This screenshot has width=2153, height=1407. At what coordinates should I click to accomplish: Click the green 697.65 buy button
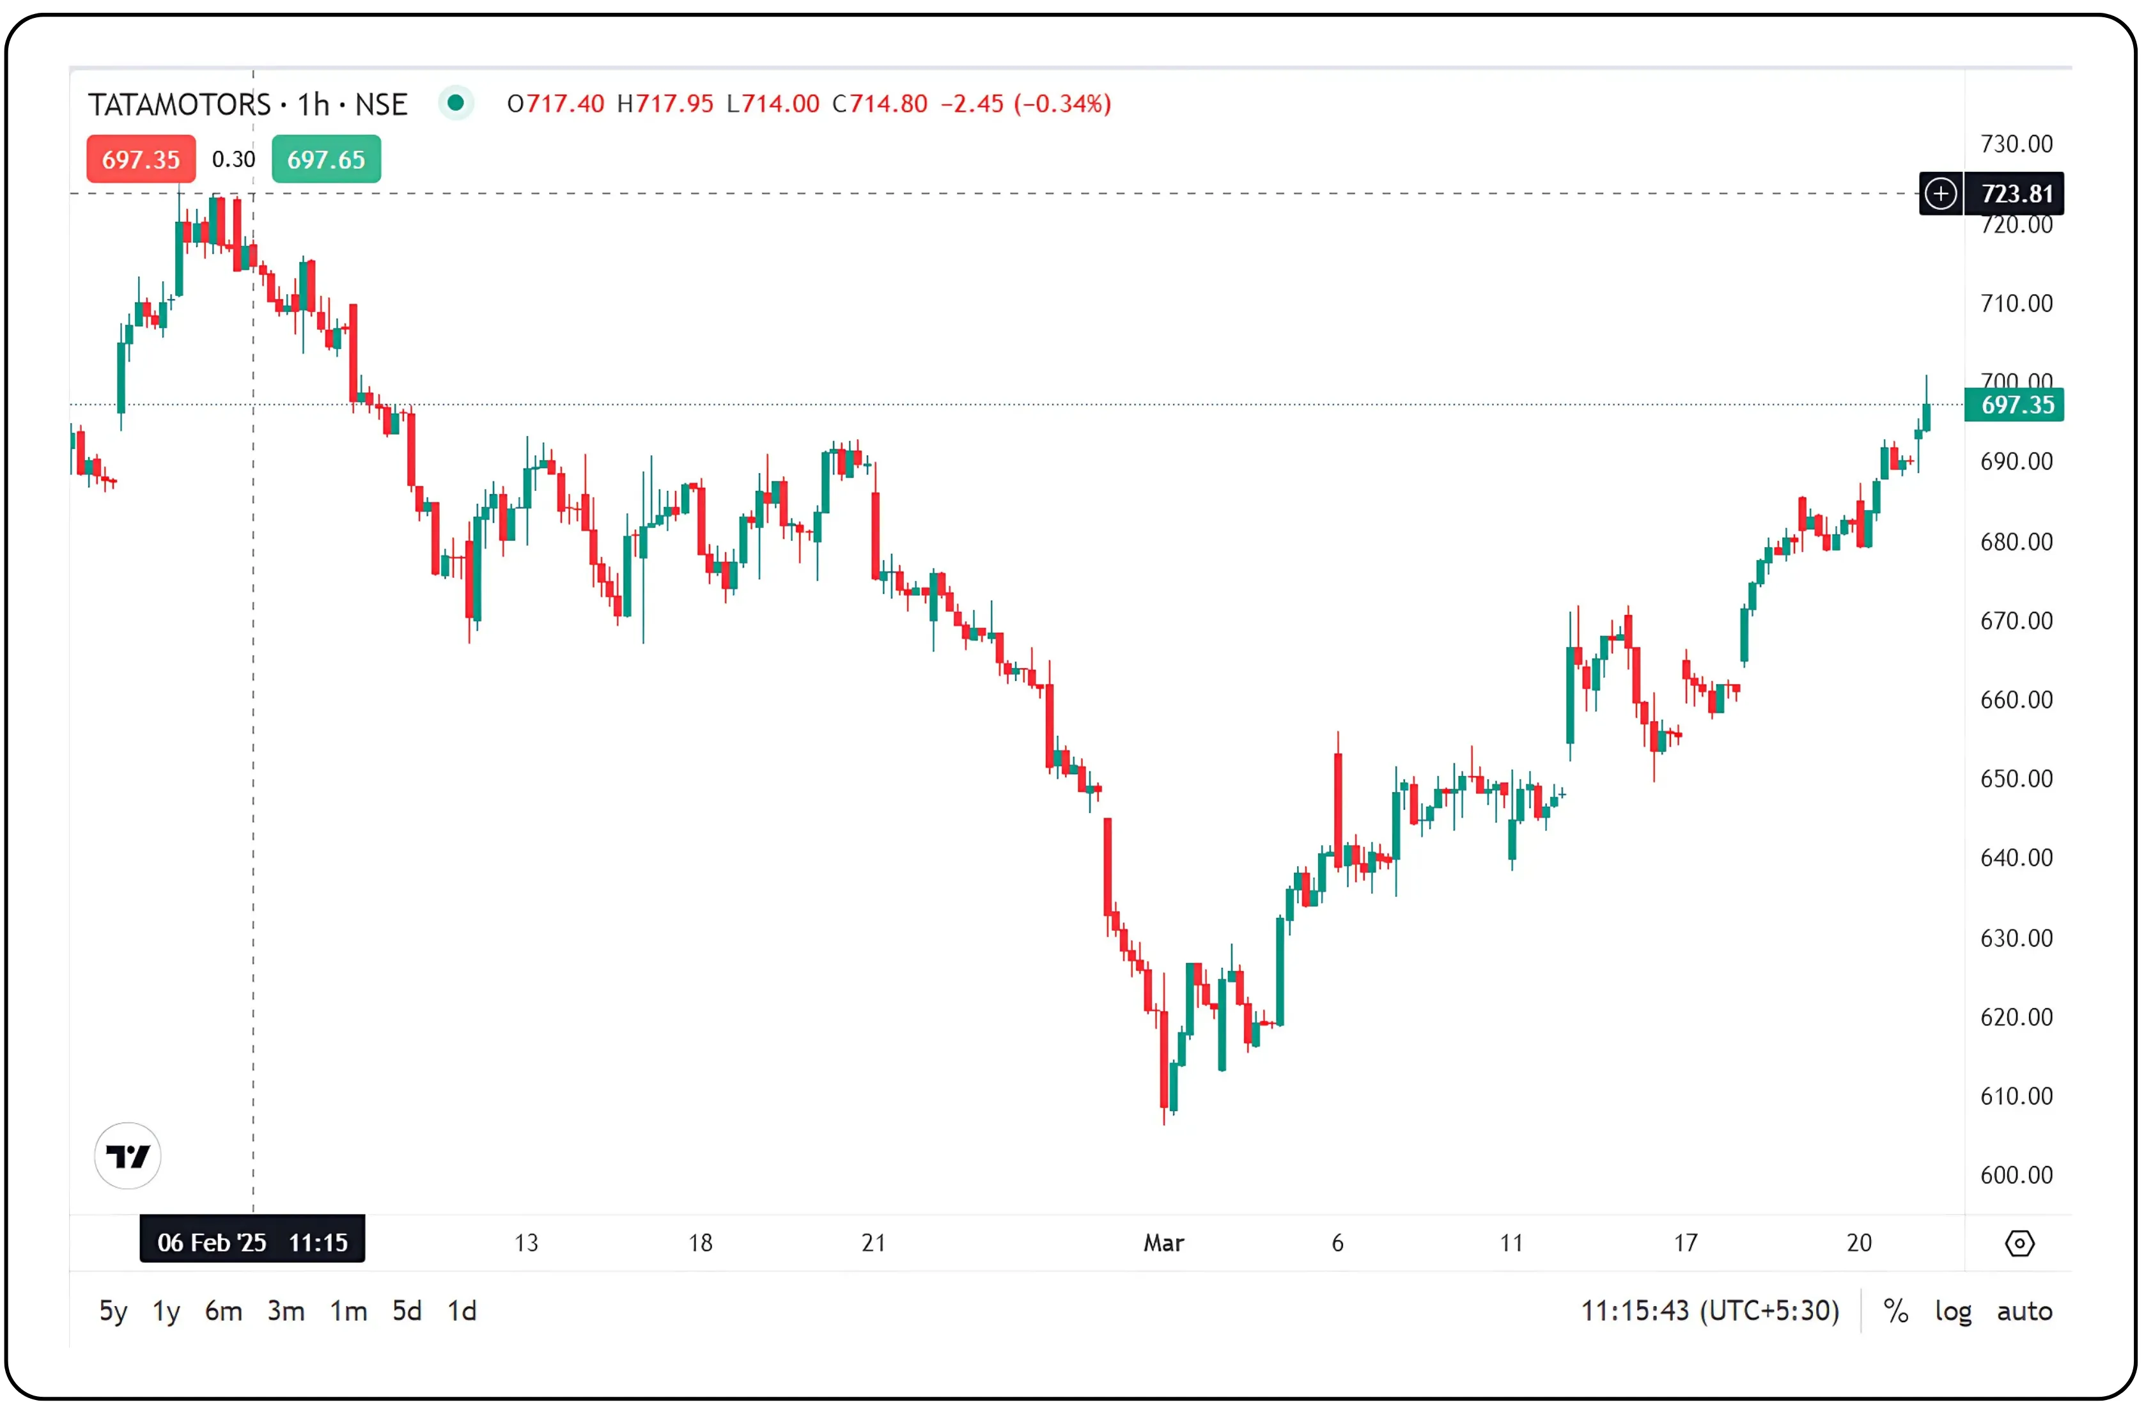(x=325, y=159)
